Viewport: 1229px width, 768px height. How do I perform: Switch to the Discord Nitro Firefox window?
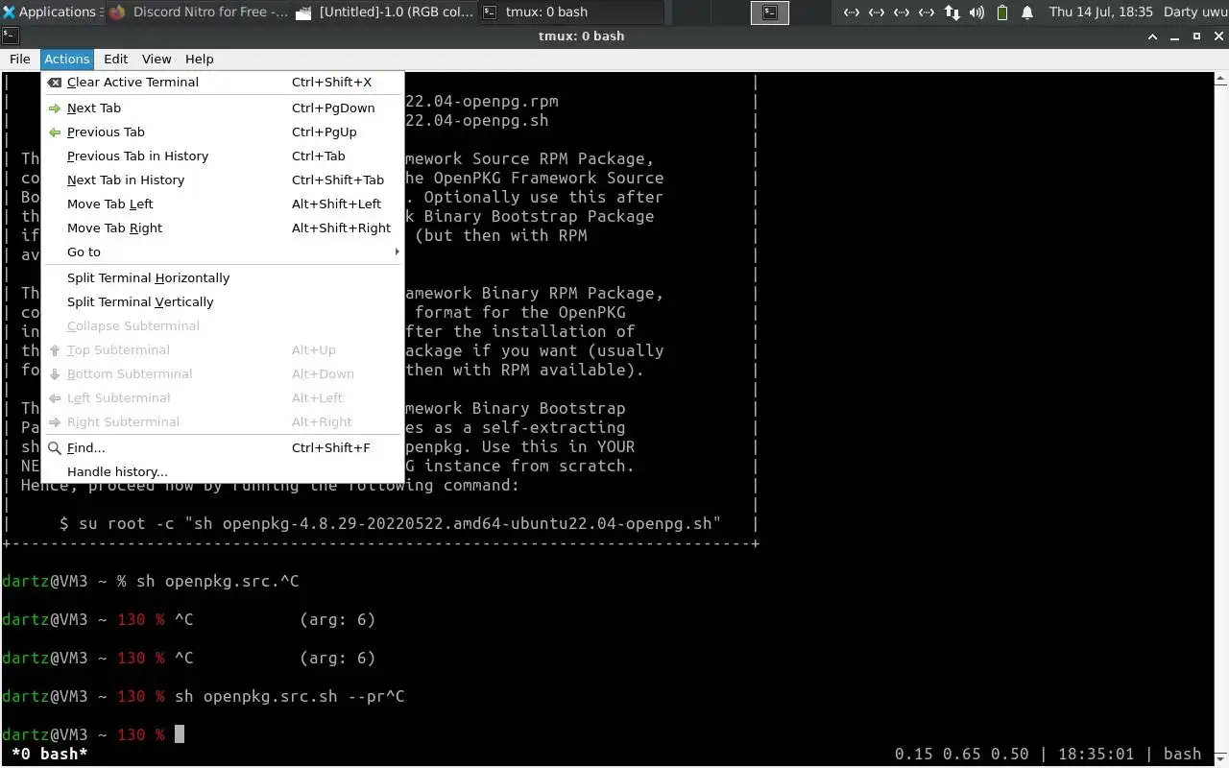[x=200, y=12]
